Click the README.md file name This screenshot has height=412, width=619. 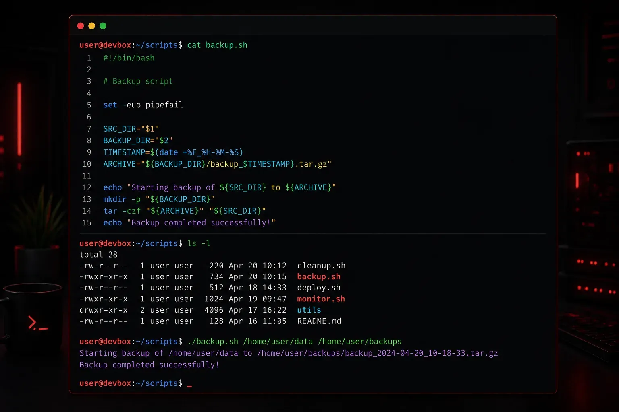click(x=319, y=321)
